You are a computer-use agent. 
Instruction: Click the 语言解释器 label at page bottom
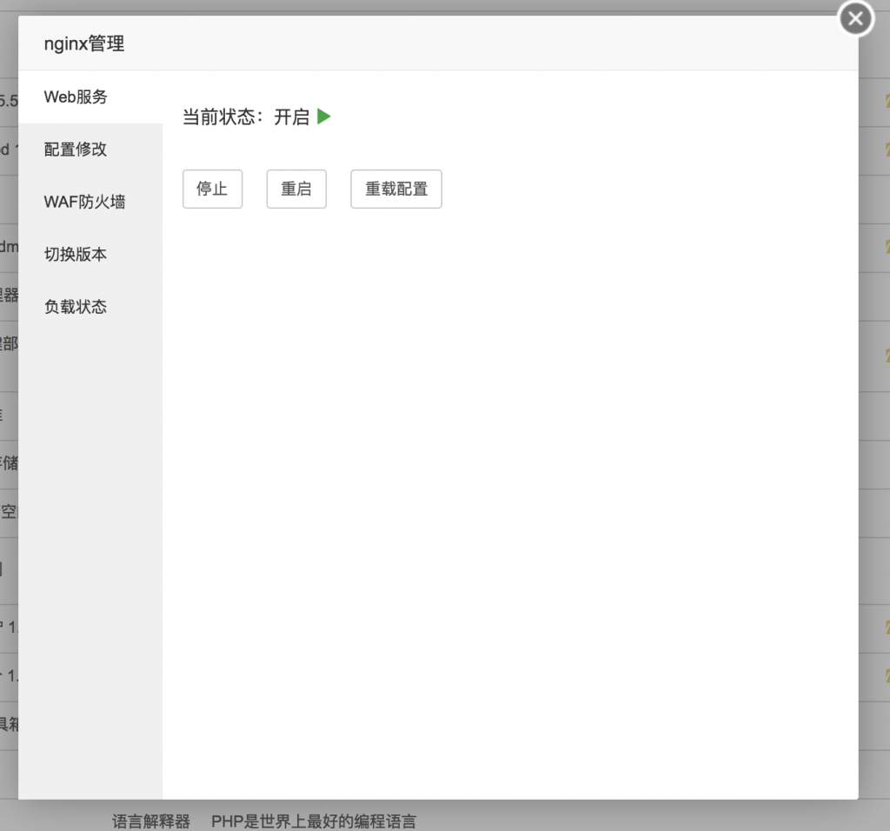point(151,821)
